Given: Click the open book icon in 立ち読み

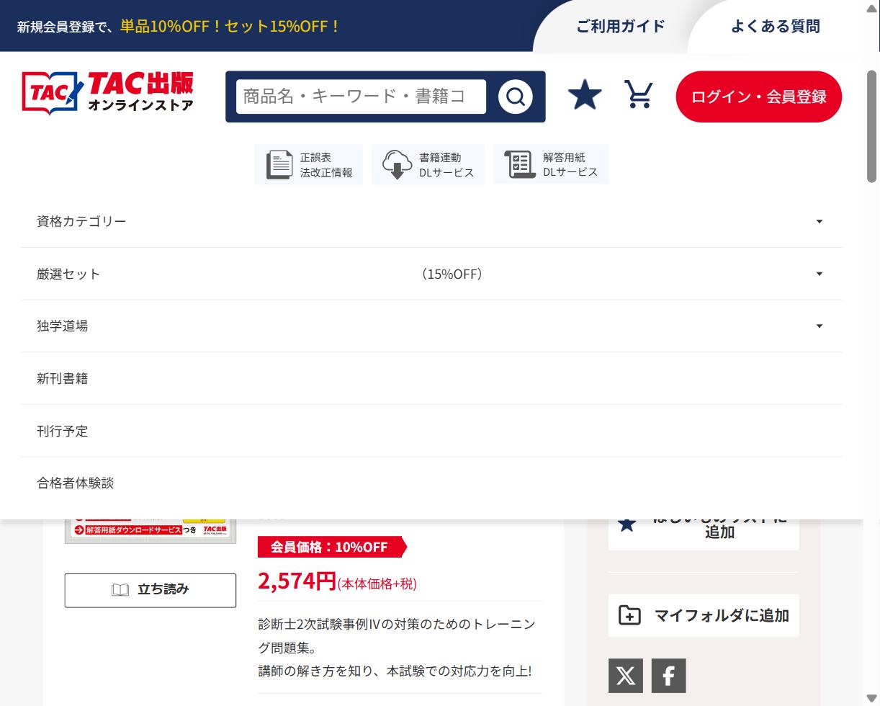Looking at the screenshot, I should 120,590.
